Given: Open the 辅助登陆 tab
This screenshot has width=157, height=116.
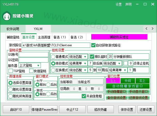Looking at the screenshot, I should coord(13,37).
